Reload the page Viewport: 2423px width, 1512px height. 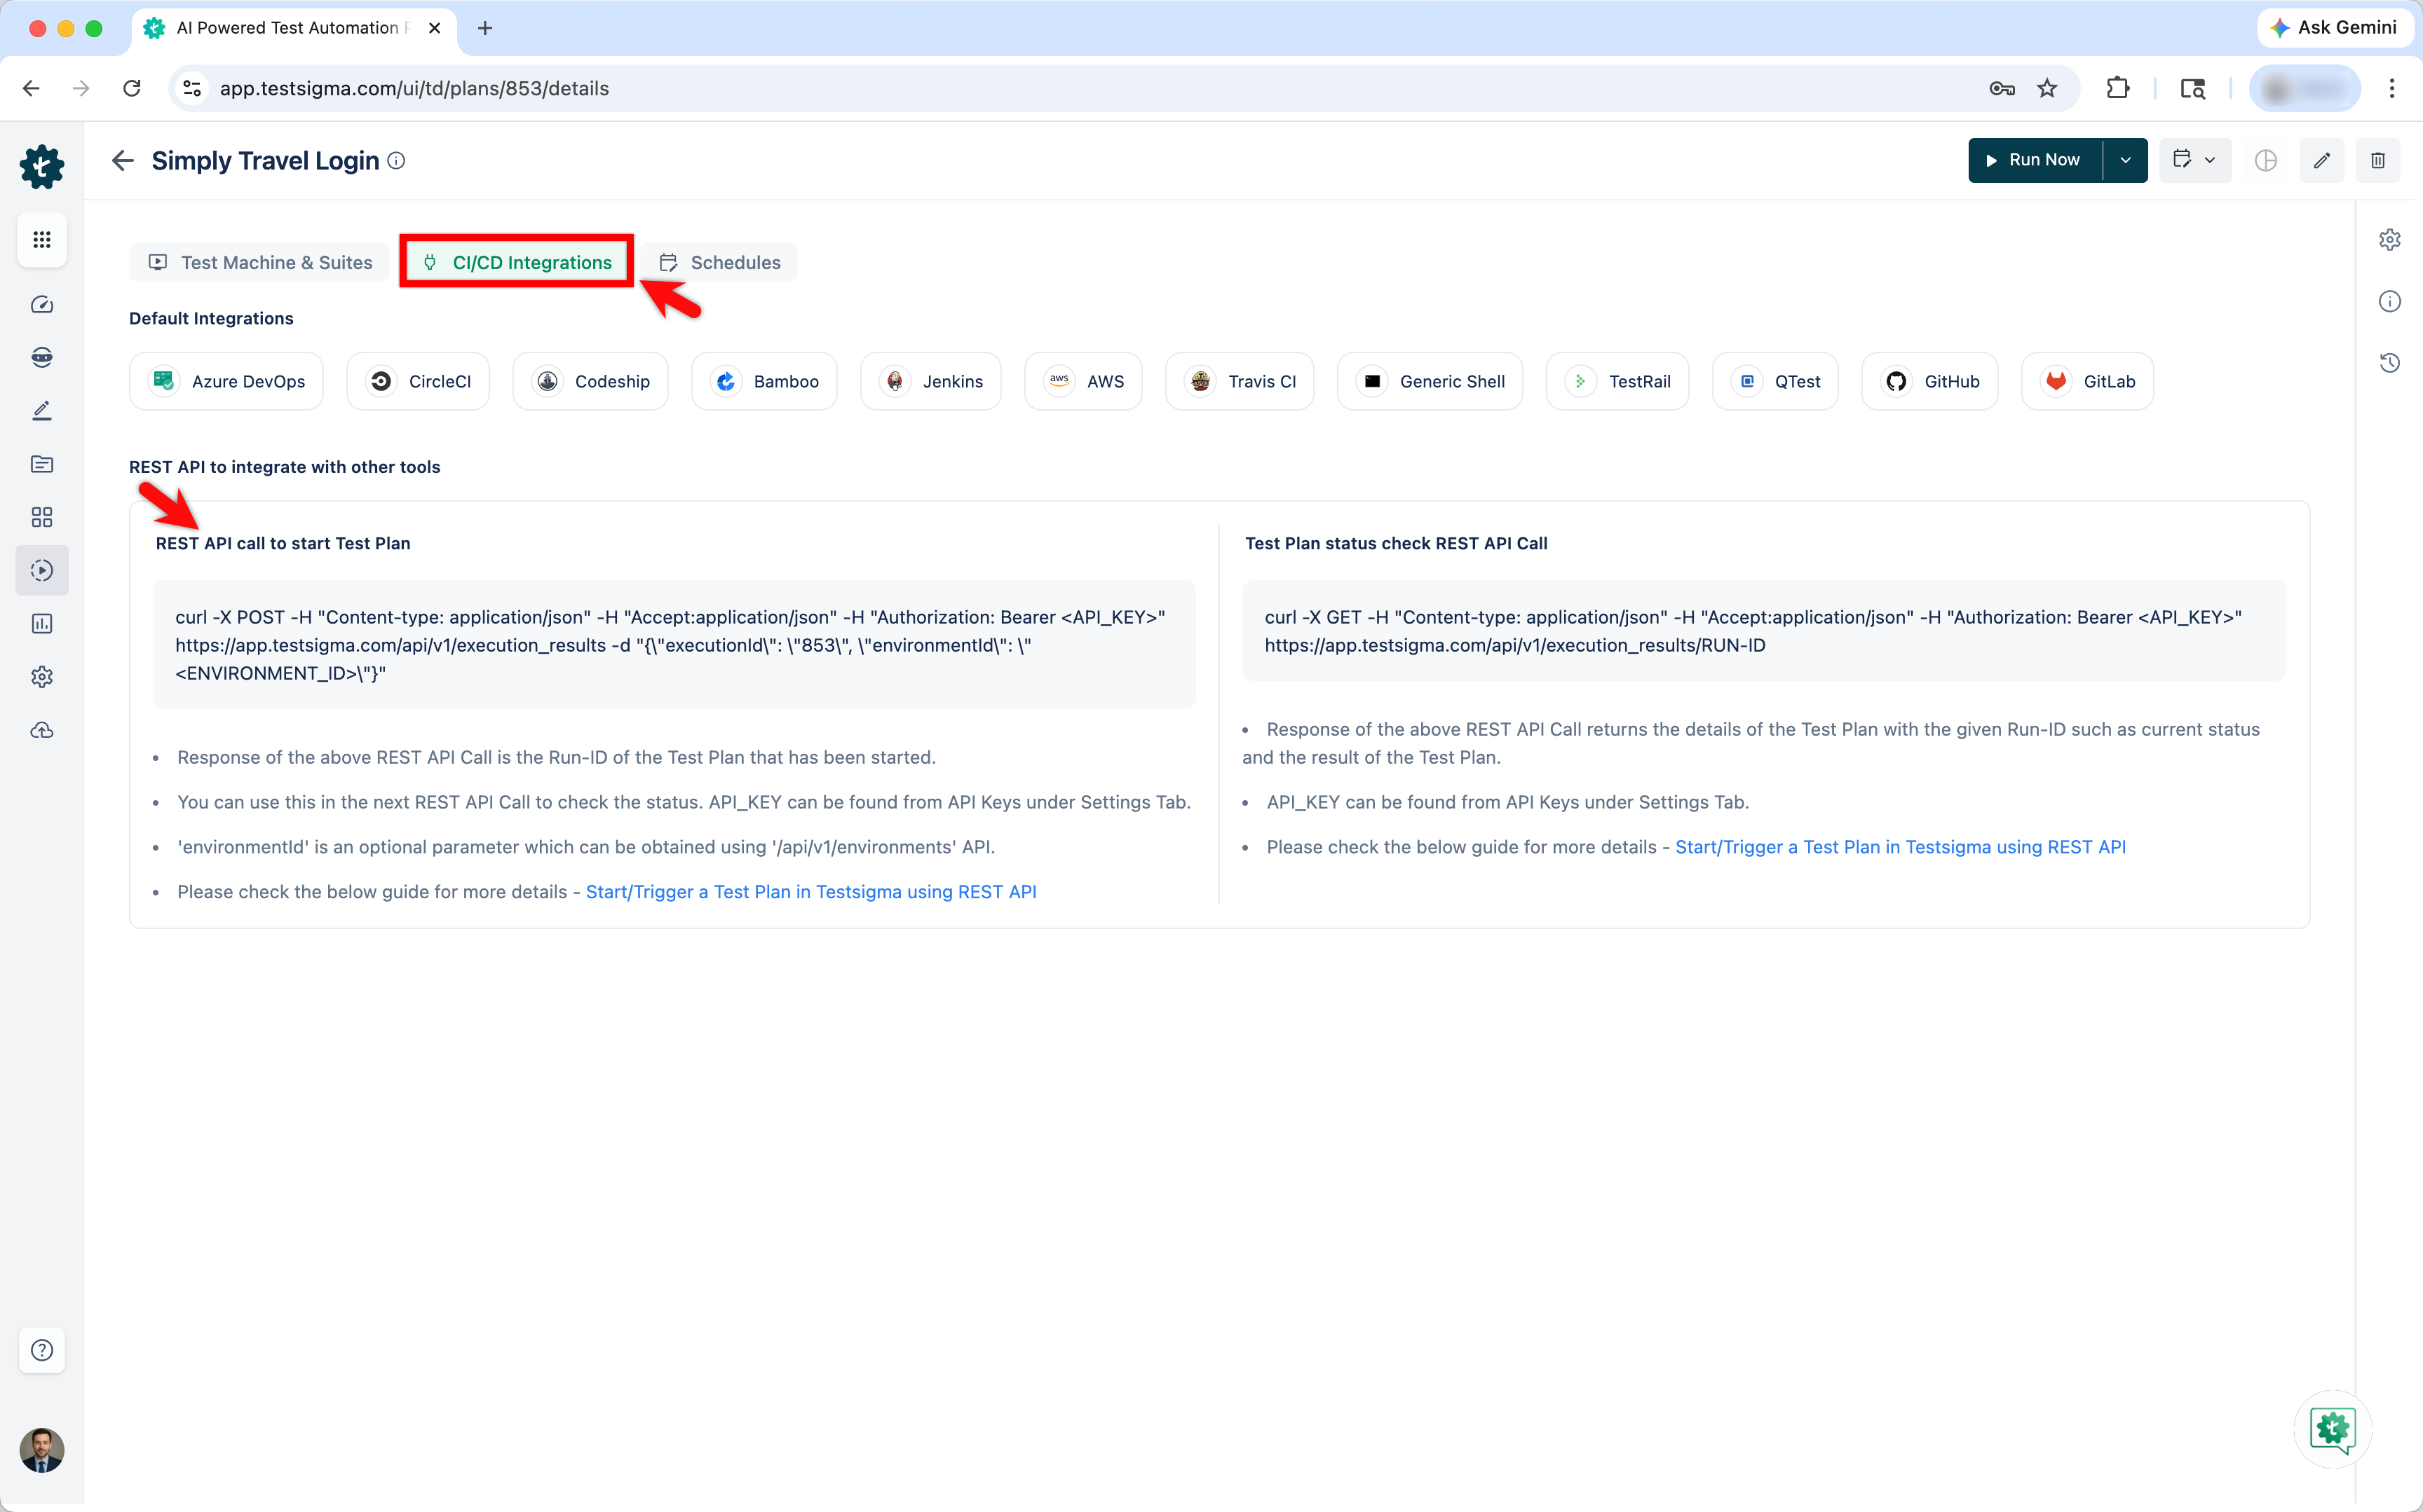click(132, 88)
